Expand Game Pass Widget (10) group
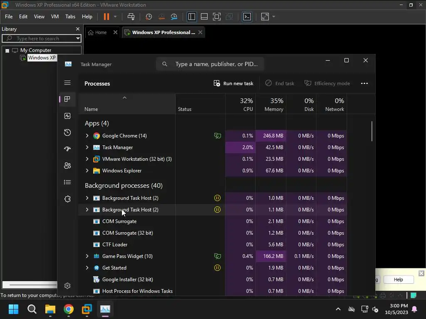426x319 pixels. point(87,256)
